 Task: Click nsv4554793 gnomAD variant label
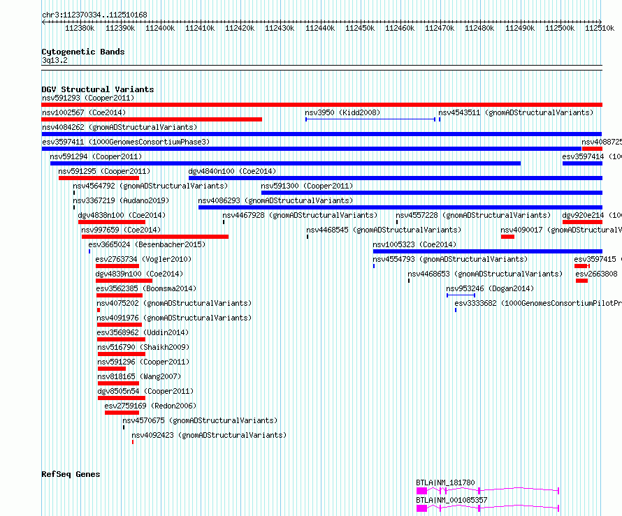[x=450, y=259]
